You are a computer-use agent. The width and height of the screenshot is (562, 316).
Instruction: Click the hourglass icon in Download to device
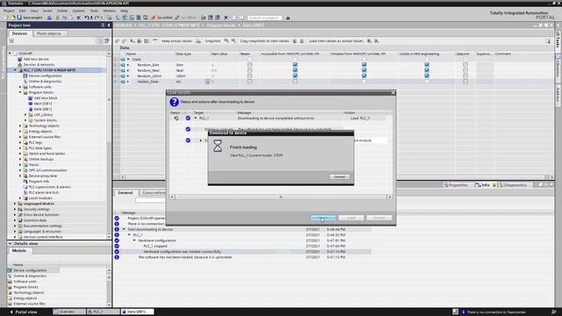pos(218,146)
